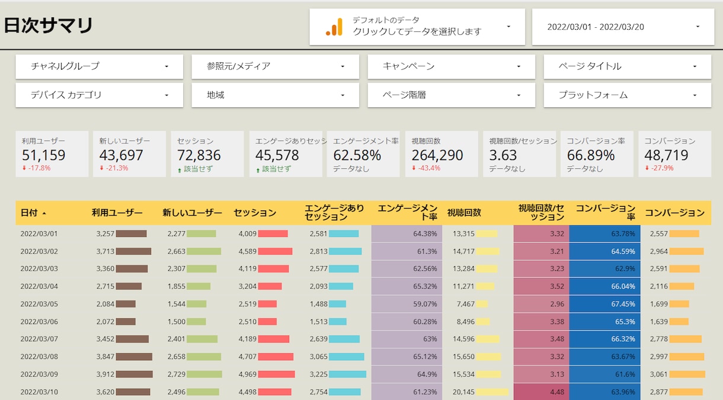Image resolution: width=723 pixels, height=400 pixels.
Task: Click the Google Analytics orange bar icon
Action: (x=334, y=27)
